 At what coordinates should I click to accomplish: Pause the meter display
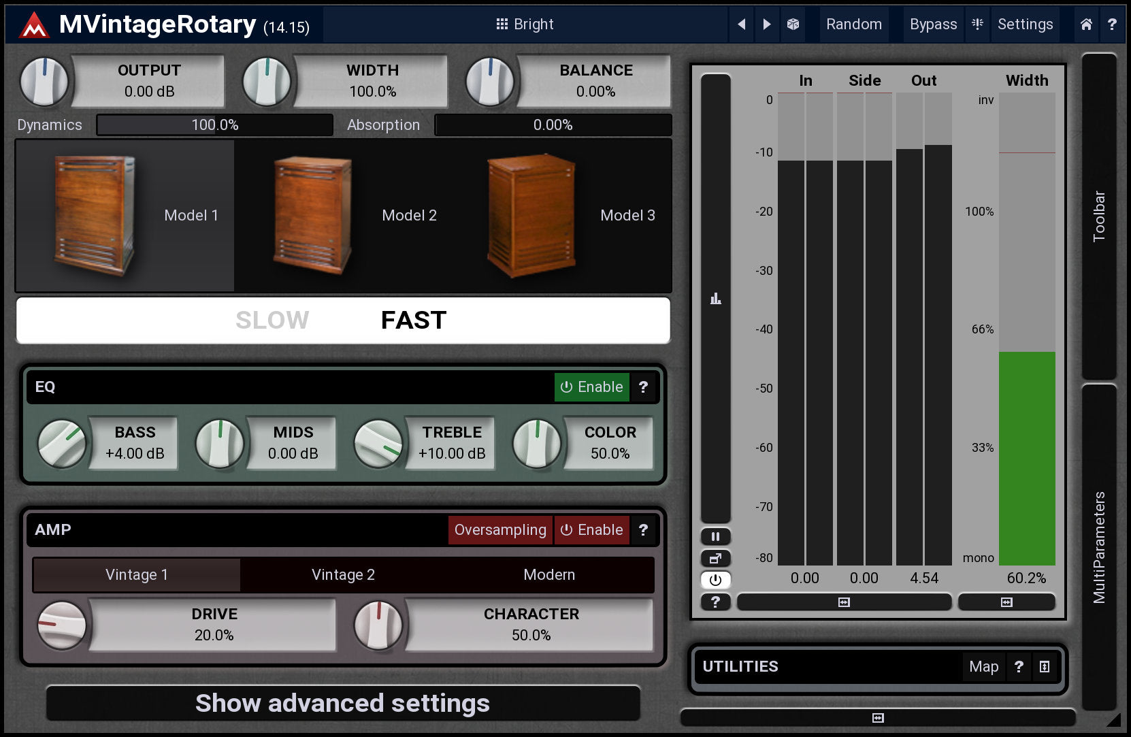tap(715, 536)
